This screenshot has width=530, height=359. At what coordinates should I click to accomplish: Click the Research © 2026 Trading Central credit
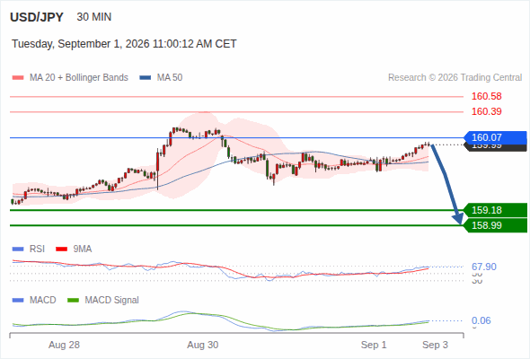455,78
